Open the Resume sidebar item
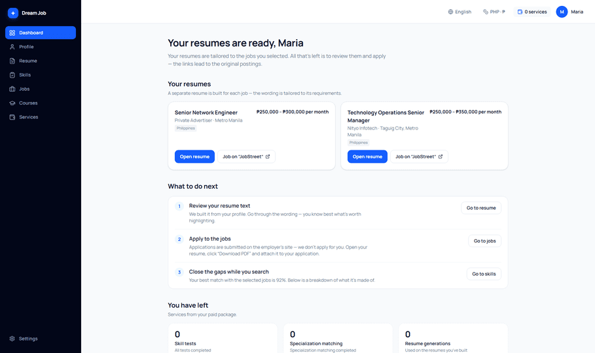The height and width of the screenshot is (353, 595). (41, 61)
